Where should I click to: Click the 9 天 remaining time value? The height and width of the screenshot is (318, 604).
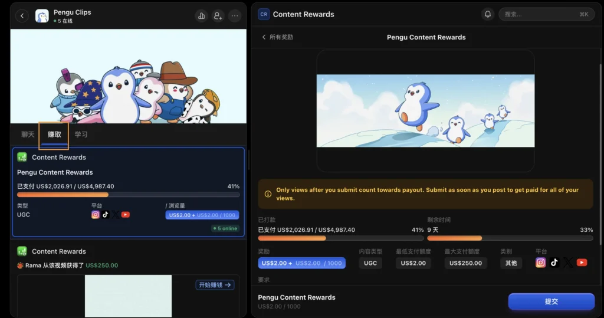[433, 230]
